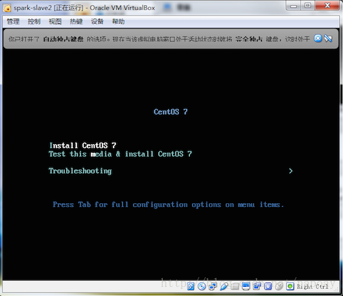
Task: Click the VirtualBox title bar icon
Action: 7,8
